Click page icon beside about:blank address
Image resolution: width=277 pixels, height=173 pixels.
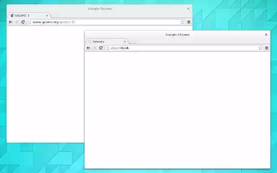pyautogui.click(x=108, y=48)
